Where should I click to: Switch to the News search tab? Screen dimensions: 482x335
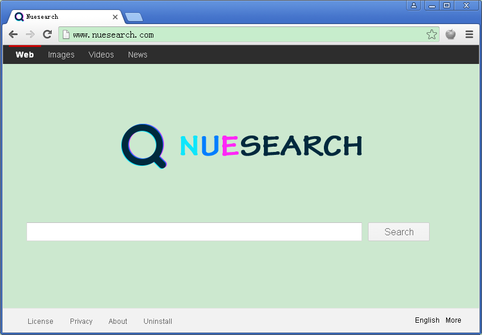click(x=138, y=55)
